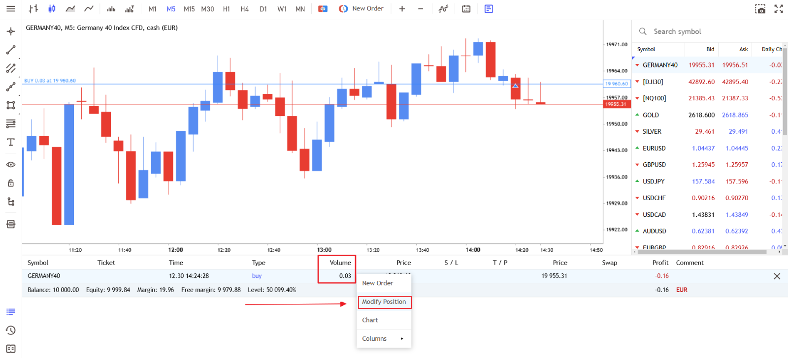
Task: Select the text annotation tool
Action: pyautogui.click(x=11, y=142)
